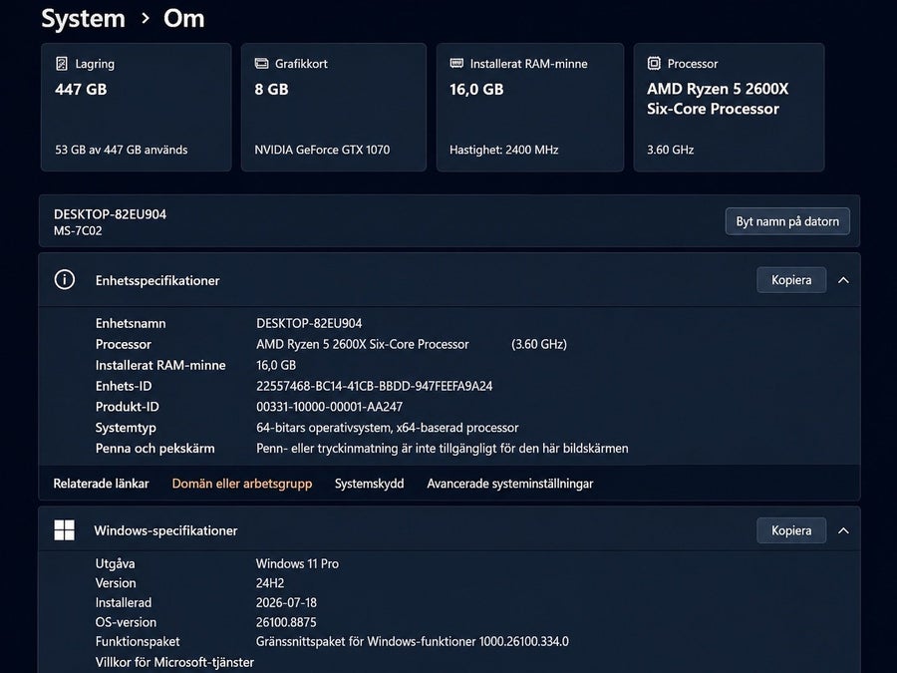Click the Systemtyp row label
This screenshot has width=897, height=673.
pyautogui.click(x=126, y=428)
